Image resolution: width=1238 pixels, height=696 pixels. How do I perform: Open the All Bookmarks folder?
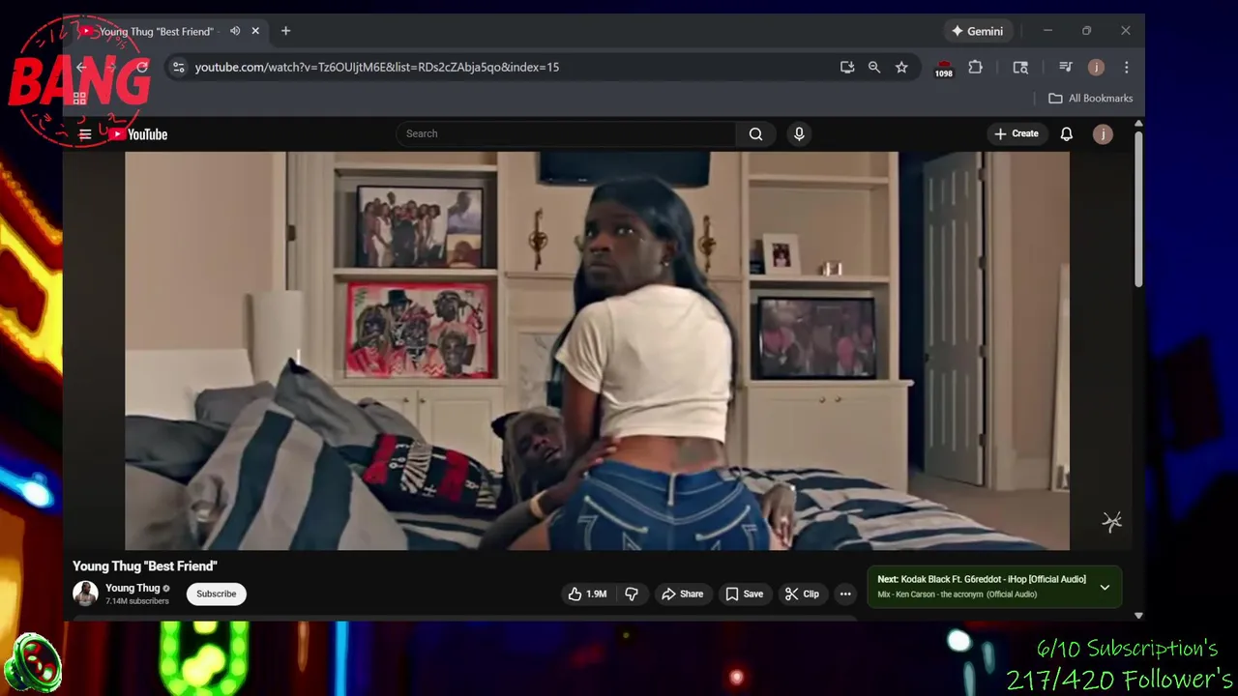coord(1090,98)
